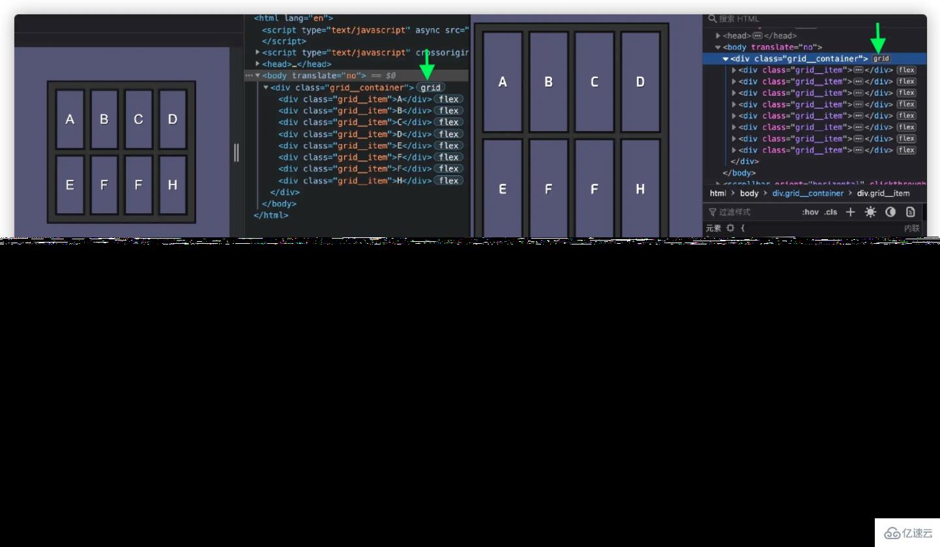Click cell B in the Chrome page preview
The height and width of the screenshot is (547, 940).
coord(104,119)
